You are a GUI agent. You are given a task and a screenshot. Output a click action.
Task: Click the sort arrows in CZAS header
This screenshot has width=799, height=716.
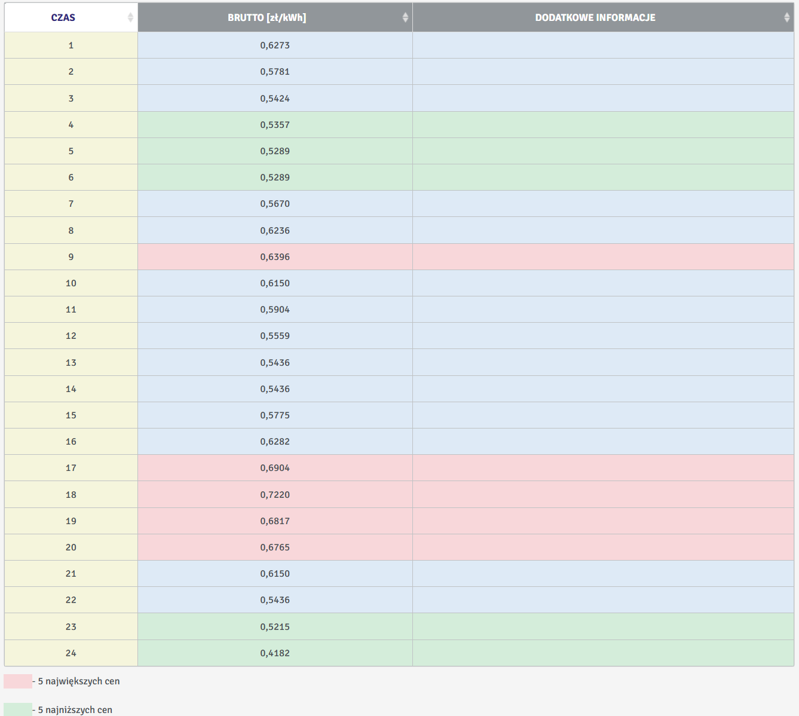(x=130, y=17)
